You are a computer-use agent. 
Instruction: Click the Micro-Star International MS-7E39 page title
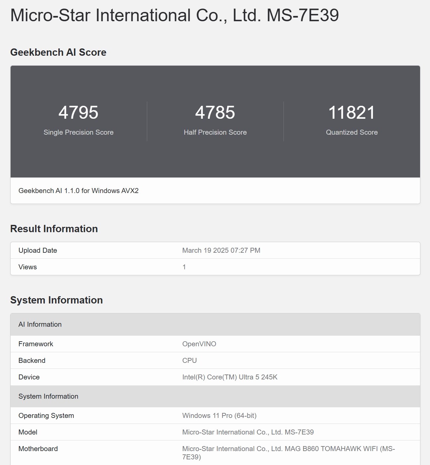click(174, 15)
